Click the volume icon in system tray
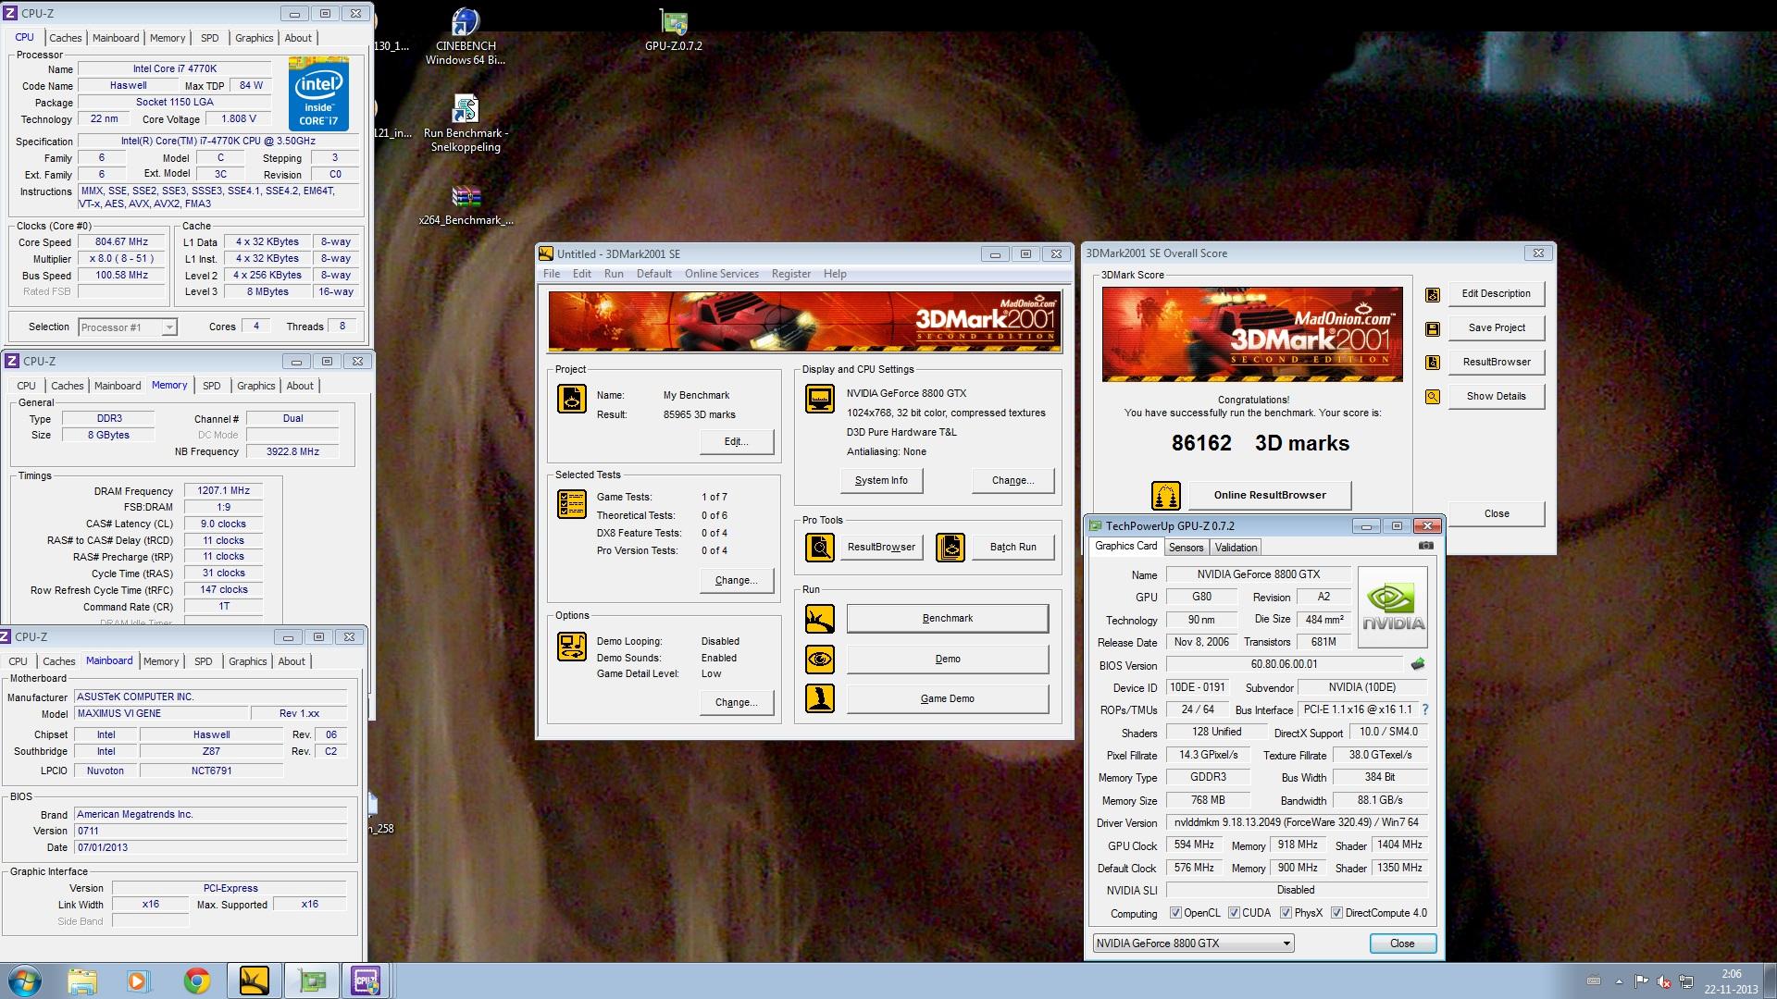The image size is (1777, 999). (x=1663, y=981)
